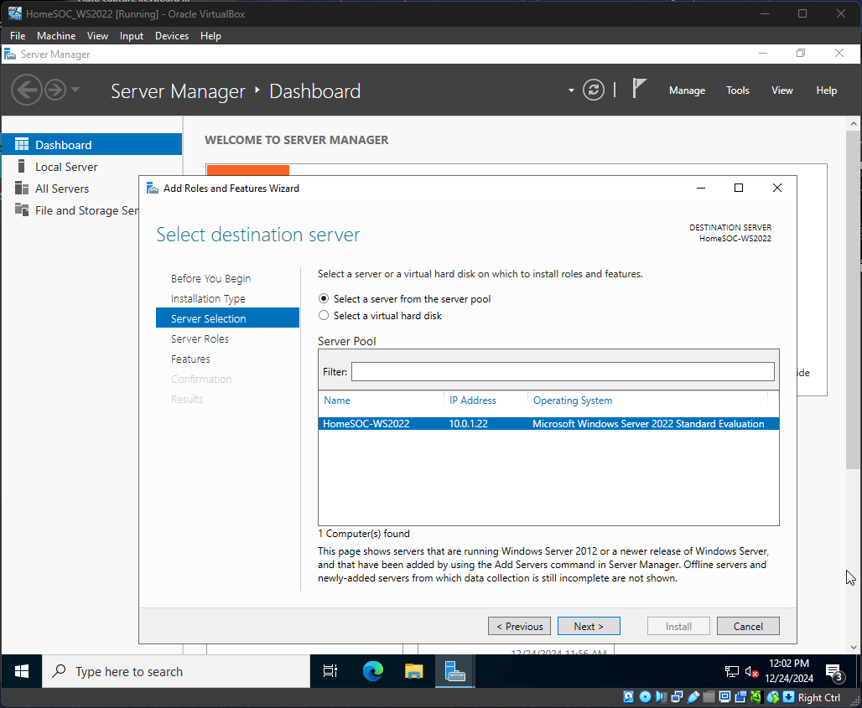Choose the Select a virtual hard disk option

(324, 316)
